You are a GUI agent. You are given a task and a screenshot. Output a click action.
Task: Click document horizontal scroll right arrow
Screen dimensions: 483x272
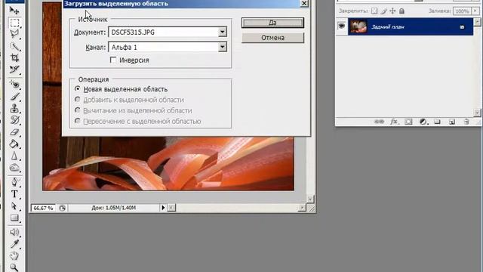click(x=302, y=208)
